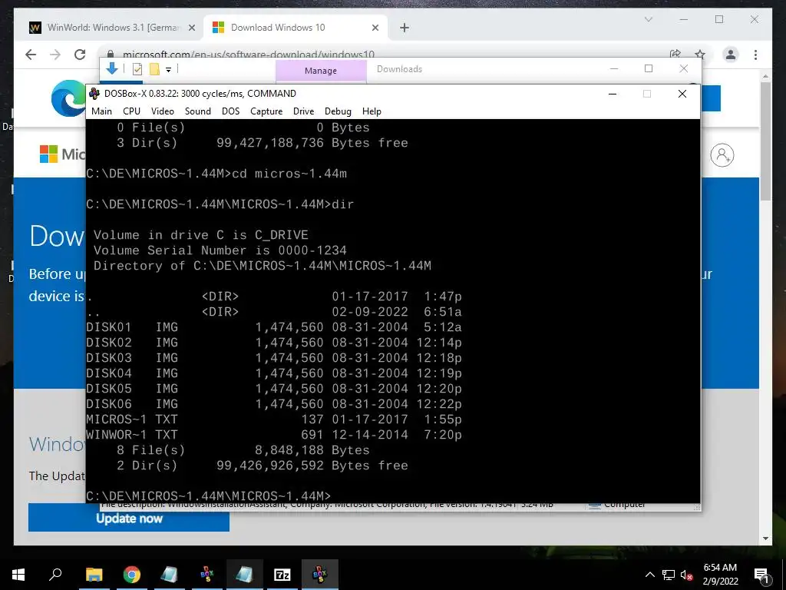Click the Chrome page vertical scrollbar thumb
Viewport: 786px width, 590px height.
point(765,141)
